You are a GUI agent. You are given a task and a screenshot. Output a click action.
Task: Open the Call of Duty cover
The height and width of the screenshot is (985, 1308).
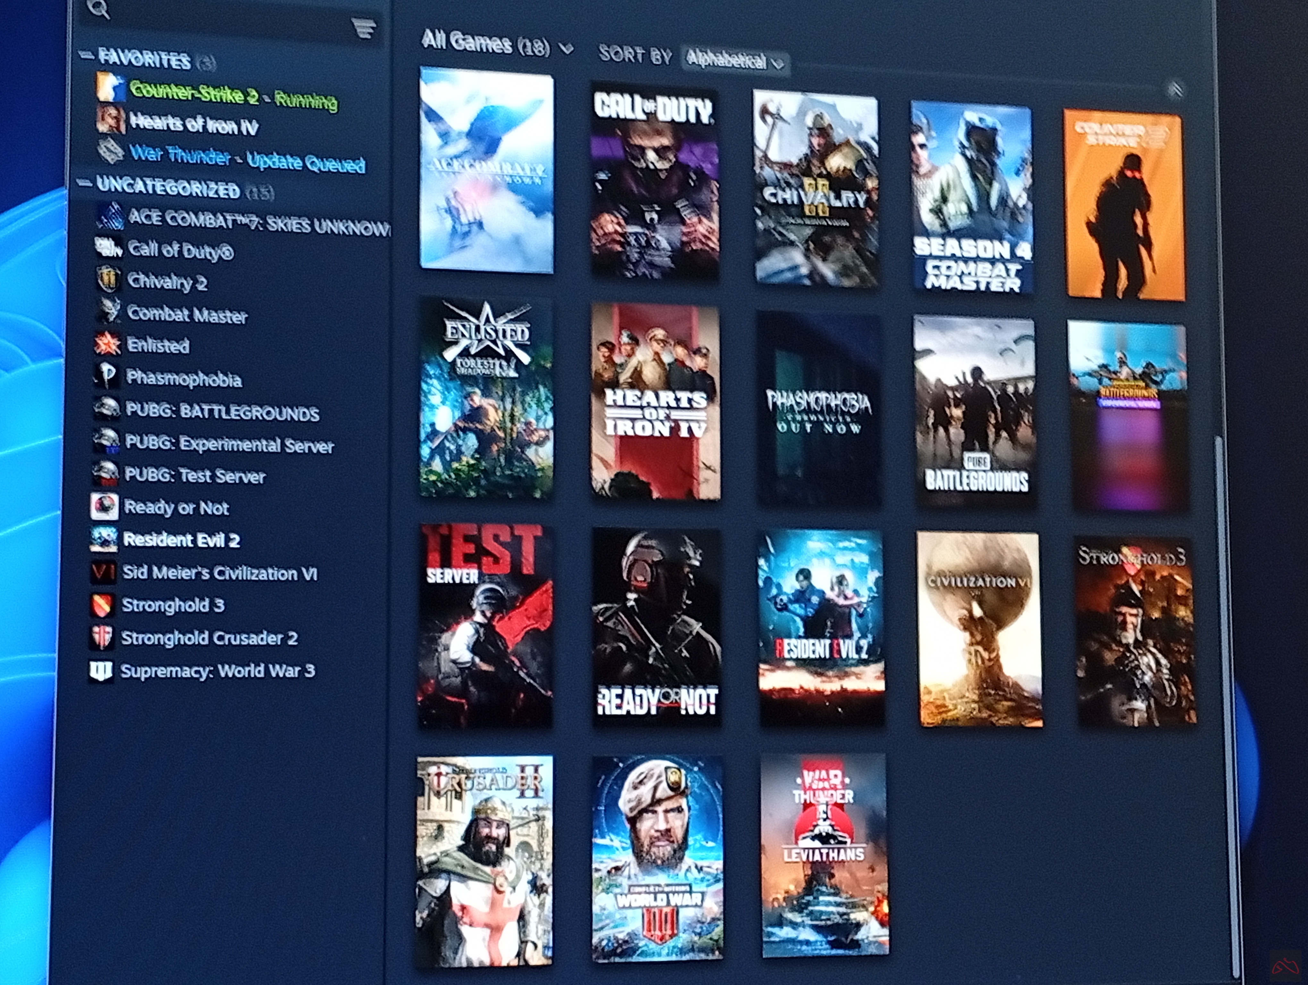(x=655, y=181)
